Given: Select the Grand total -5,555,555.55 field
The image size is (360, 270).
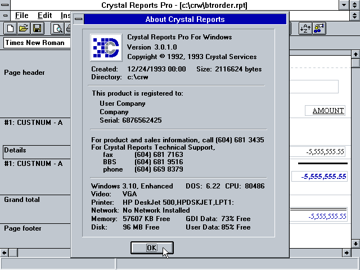Looking at the screenshot, I should (x=318, y=216).
